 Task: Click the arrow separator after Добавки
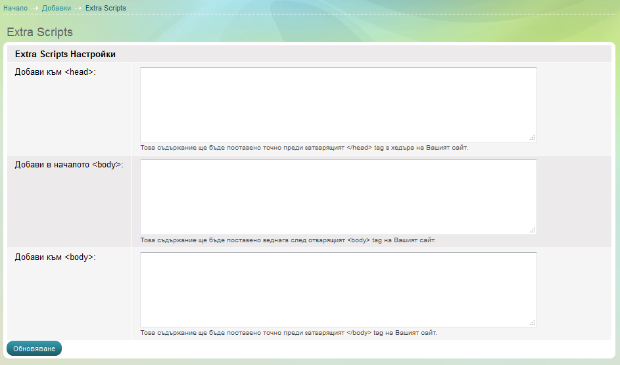pos(78,8)
